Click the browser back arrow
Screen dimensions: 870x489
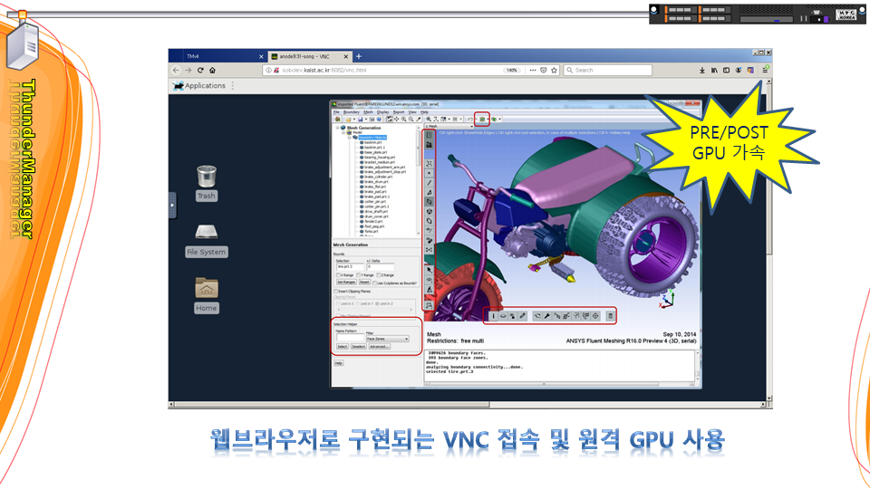176,71
